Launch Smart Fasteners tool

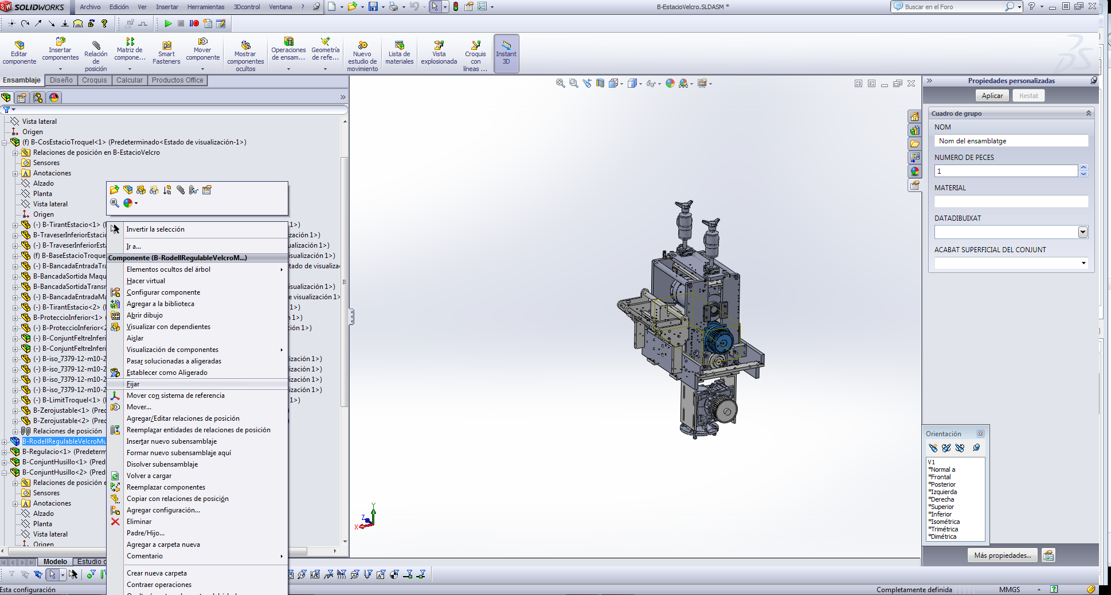pos(166,53)
